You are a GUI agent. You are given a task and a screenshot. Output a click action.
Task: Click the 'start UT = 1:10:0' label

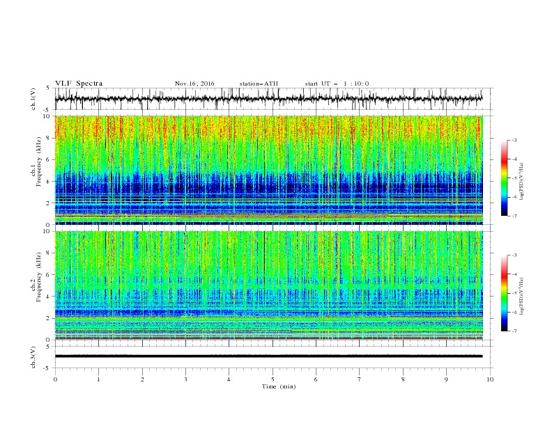coord(337,84)
